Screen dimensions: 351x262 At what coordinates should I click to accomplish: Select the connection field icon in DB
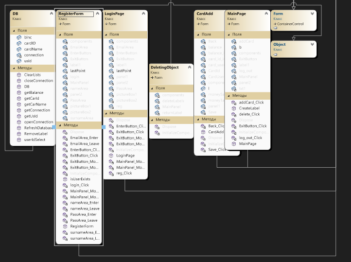(x=19, y=55)
